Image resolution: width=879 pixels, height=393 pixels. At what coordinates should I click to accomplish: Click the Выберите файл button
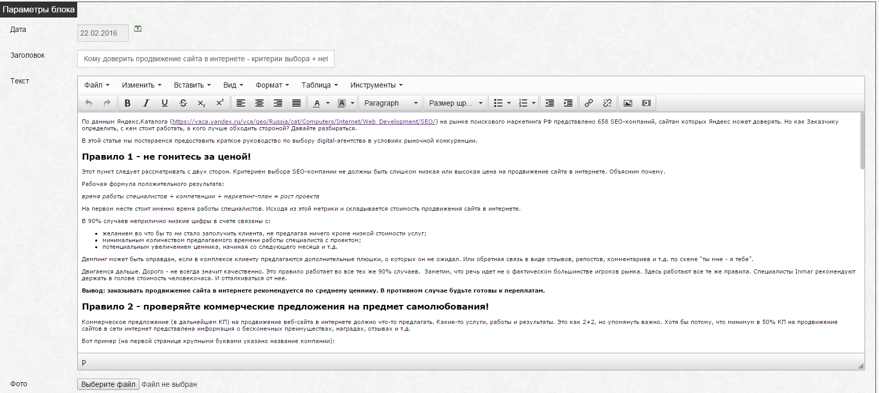tap(108, 384)
